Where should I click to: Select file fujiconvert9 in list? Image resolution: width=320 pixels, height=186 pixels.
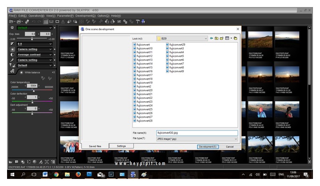(175, 71)
